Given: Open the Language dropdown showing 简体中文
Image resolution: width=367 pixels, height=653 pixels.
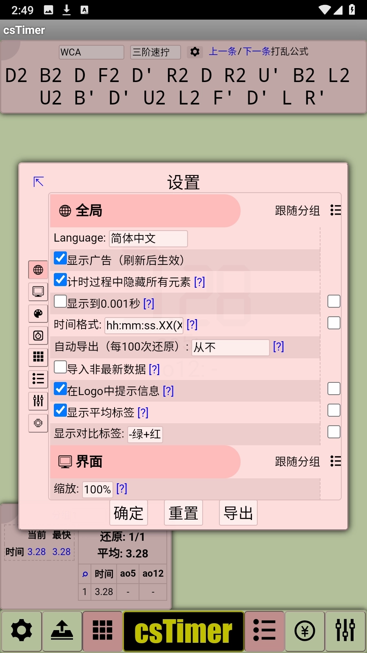Looking at the screenshot, I should point(148,238).
